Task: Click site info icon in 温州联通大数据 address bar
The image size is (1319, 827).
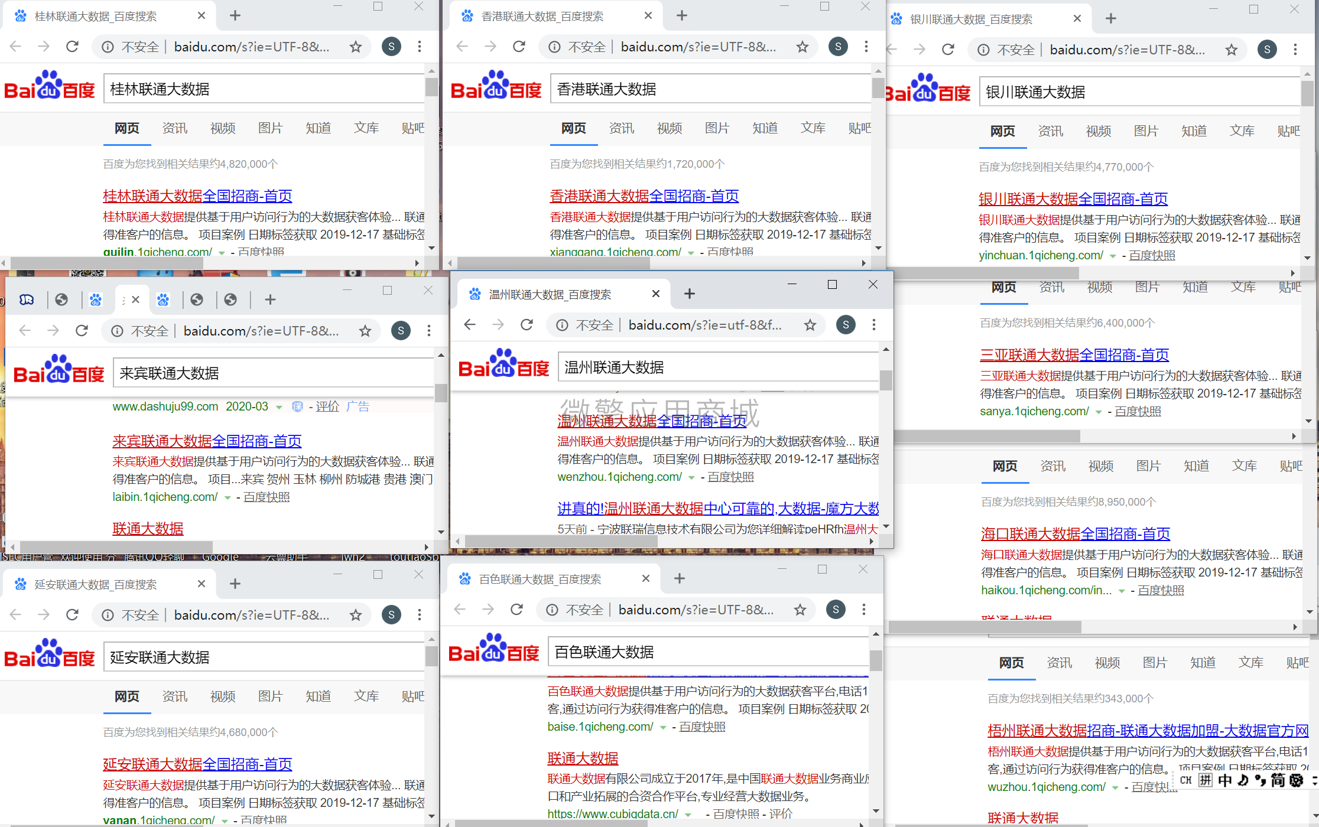Action: (x=562, y=325)
